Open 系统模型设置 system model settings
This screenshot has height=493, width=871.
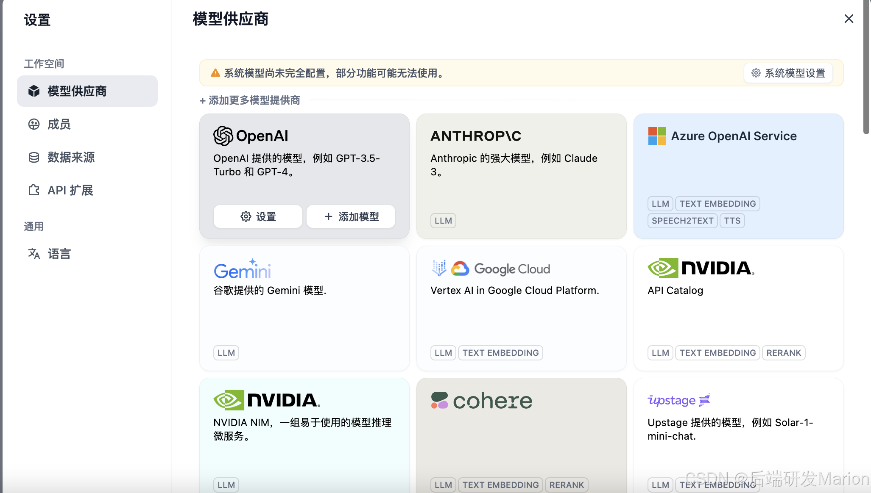788,73
